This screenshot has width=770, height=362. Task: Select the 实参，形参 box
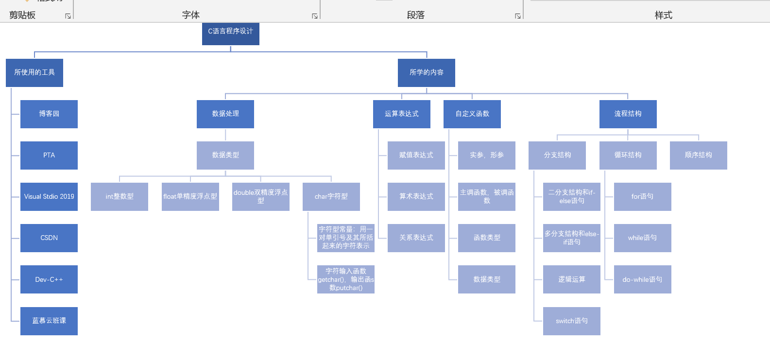487,155
